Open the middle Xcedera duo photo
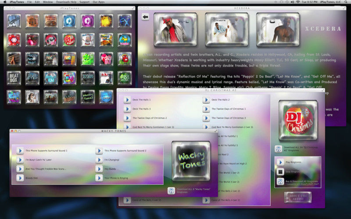The image size is (351, 219). [226, 30]
